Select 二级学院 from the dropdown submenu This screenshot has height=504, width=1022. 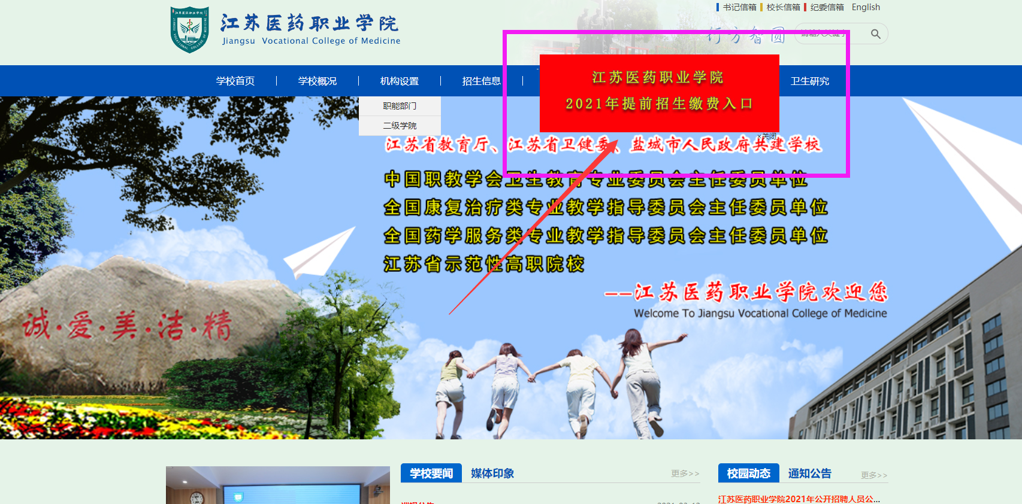pyautogui.click(x=400, y=126)
